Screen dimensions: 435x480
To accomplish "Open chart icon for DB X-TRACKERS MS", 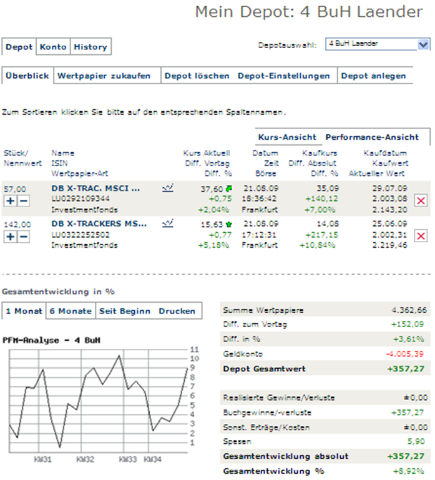I will coord(167,223).
